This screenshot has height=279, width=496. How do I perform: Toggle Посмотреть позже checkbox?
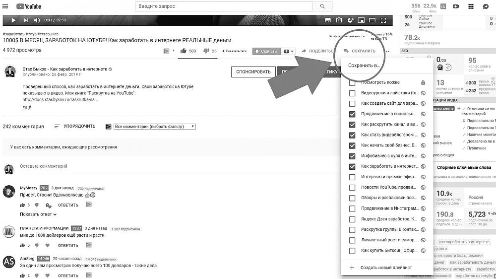352,82
